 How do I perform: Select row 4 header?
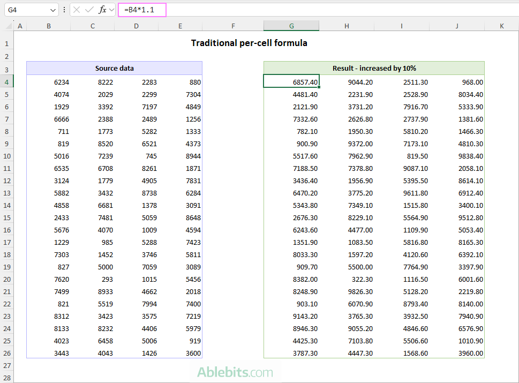tap(7, 82)
